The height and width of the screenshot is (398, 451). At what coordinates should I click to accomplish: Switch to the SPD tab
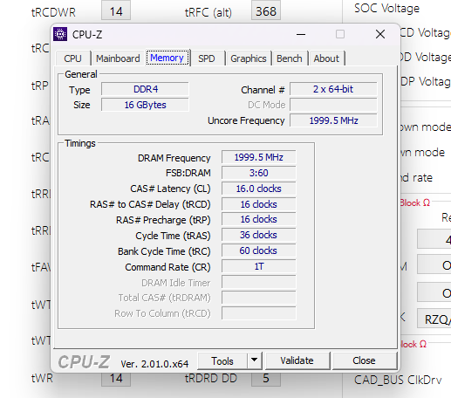[207, 58]
